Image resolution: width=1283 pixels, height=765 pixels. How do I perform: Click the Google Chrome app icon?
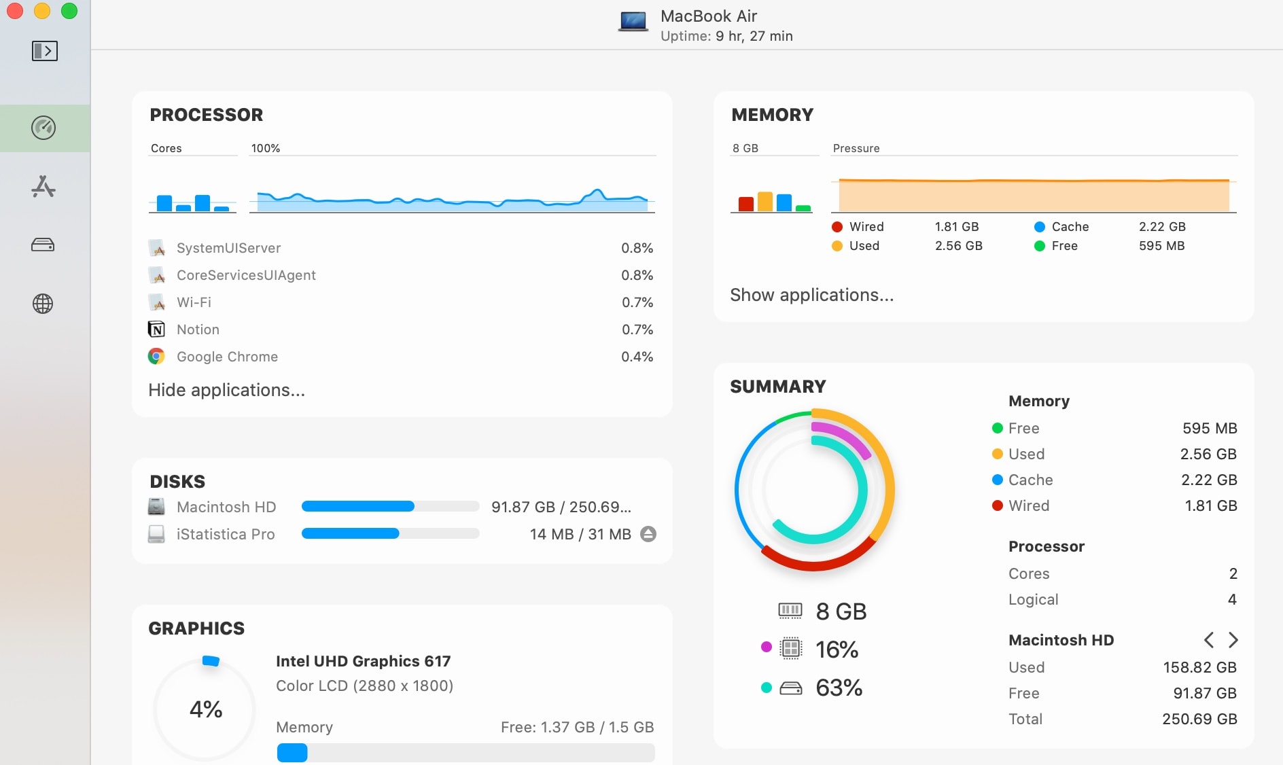click(x=156, y=357)
